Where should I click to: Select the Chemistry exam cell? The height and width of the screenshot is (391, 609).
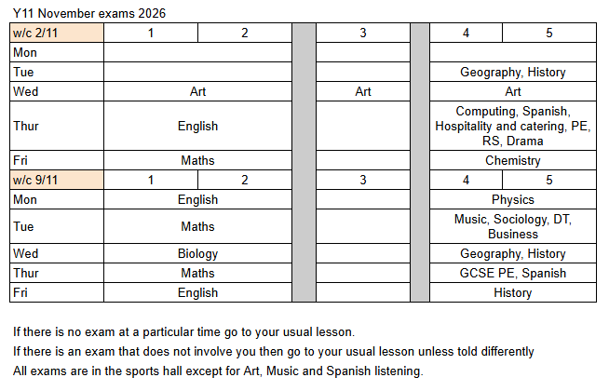(513, 160)
